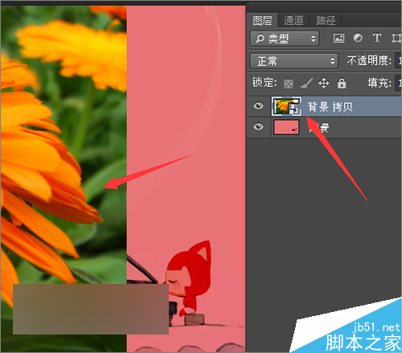Select the 背景 拷贝 layer thumbnail

coord(286,106)
